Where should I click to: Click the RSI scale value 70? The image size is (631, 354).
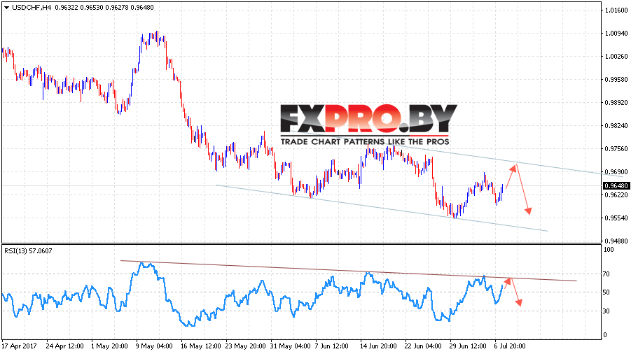[608, 274]
